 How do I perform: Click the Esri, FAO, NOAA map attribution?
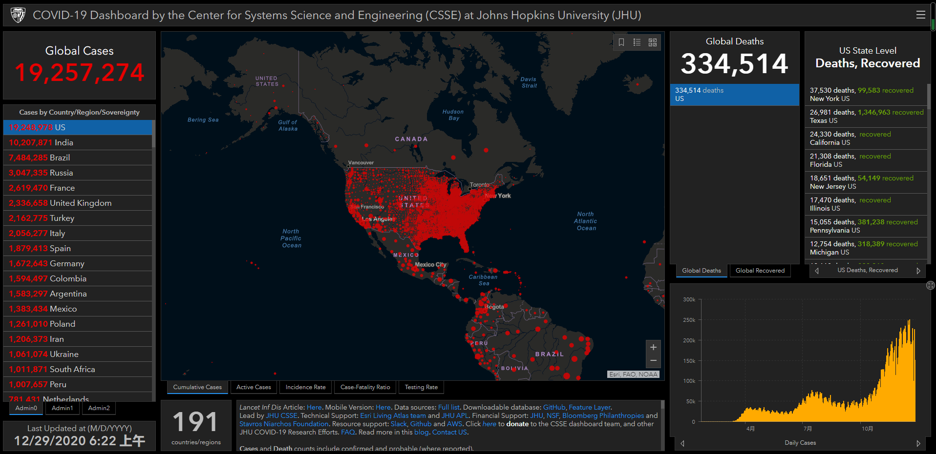pos(634,375)
